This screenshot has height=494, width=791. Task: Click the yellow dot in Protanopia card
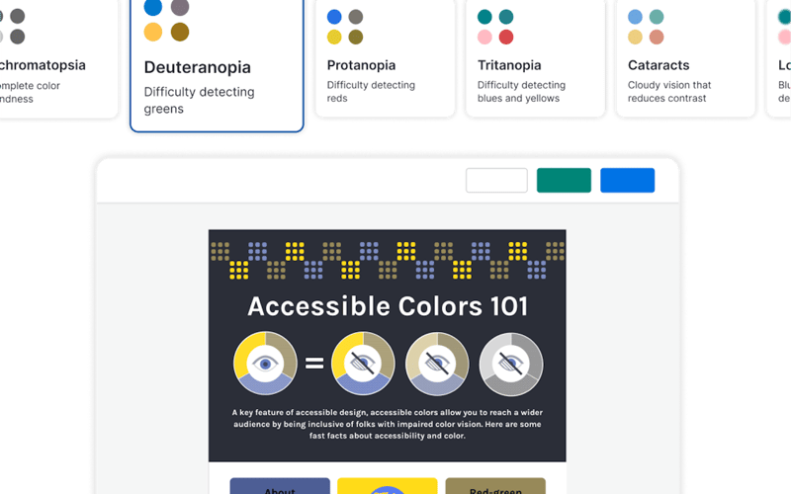pyautogui.click(x=334, y=37)
